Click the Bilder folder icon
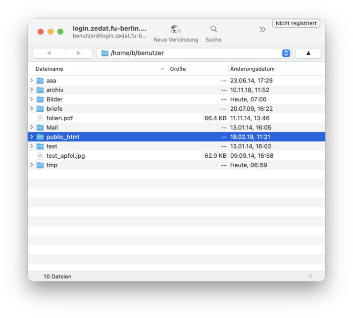This screenshot has width=353, height=318. point(40,99)
